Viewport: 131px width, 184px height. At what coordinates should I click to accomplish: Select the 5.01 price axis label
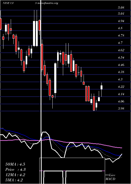[121, 14]
